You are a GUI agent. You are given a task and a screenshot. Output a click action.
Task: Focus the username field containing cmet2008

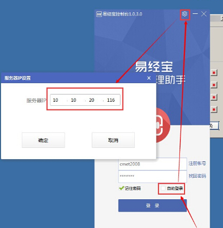(152, 164)
